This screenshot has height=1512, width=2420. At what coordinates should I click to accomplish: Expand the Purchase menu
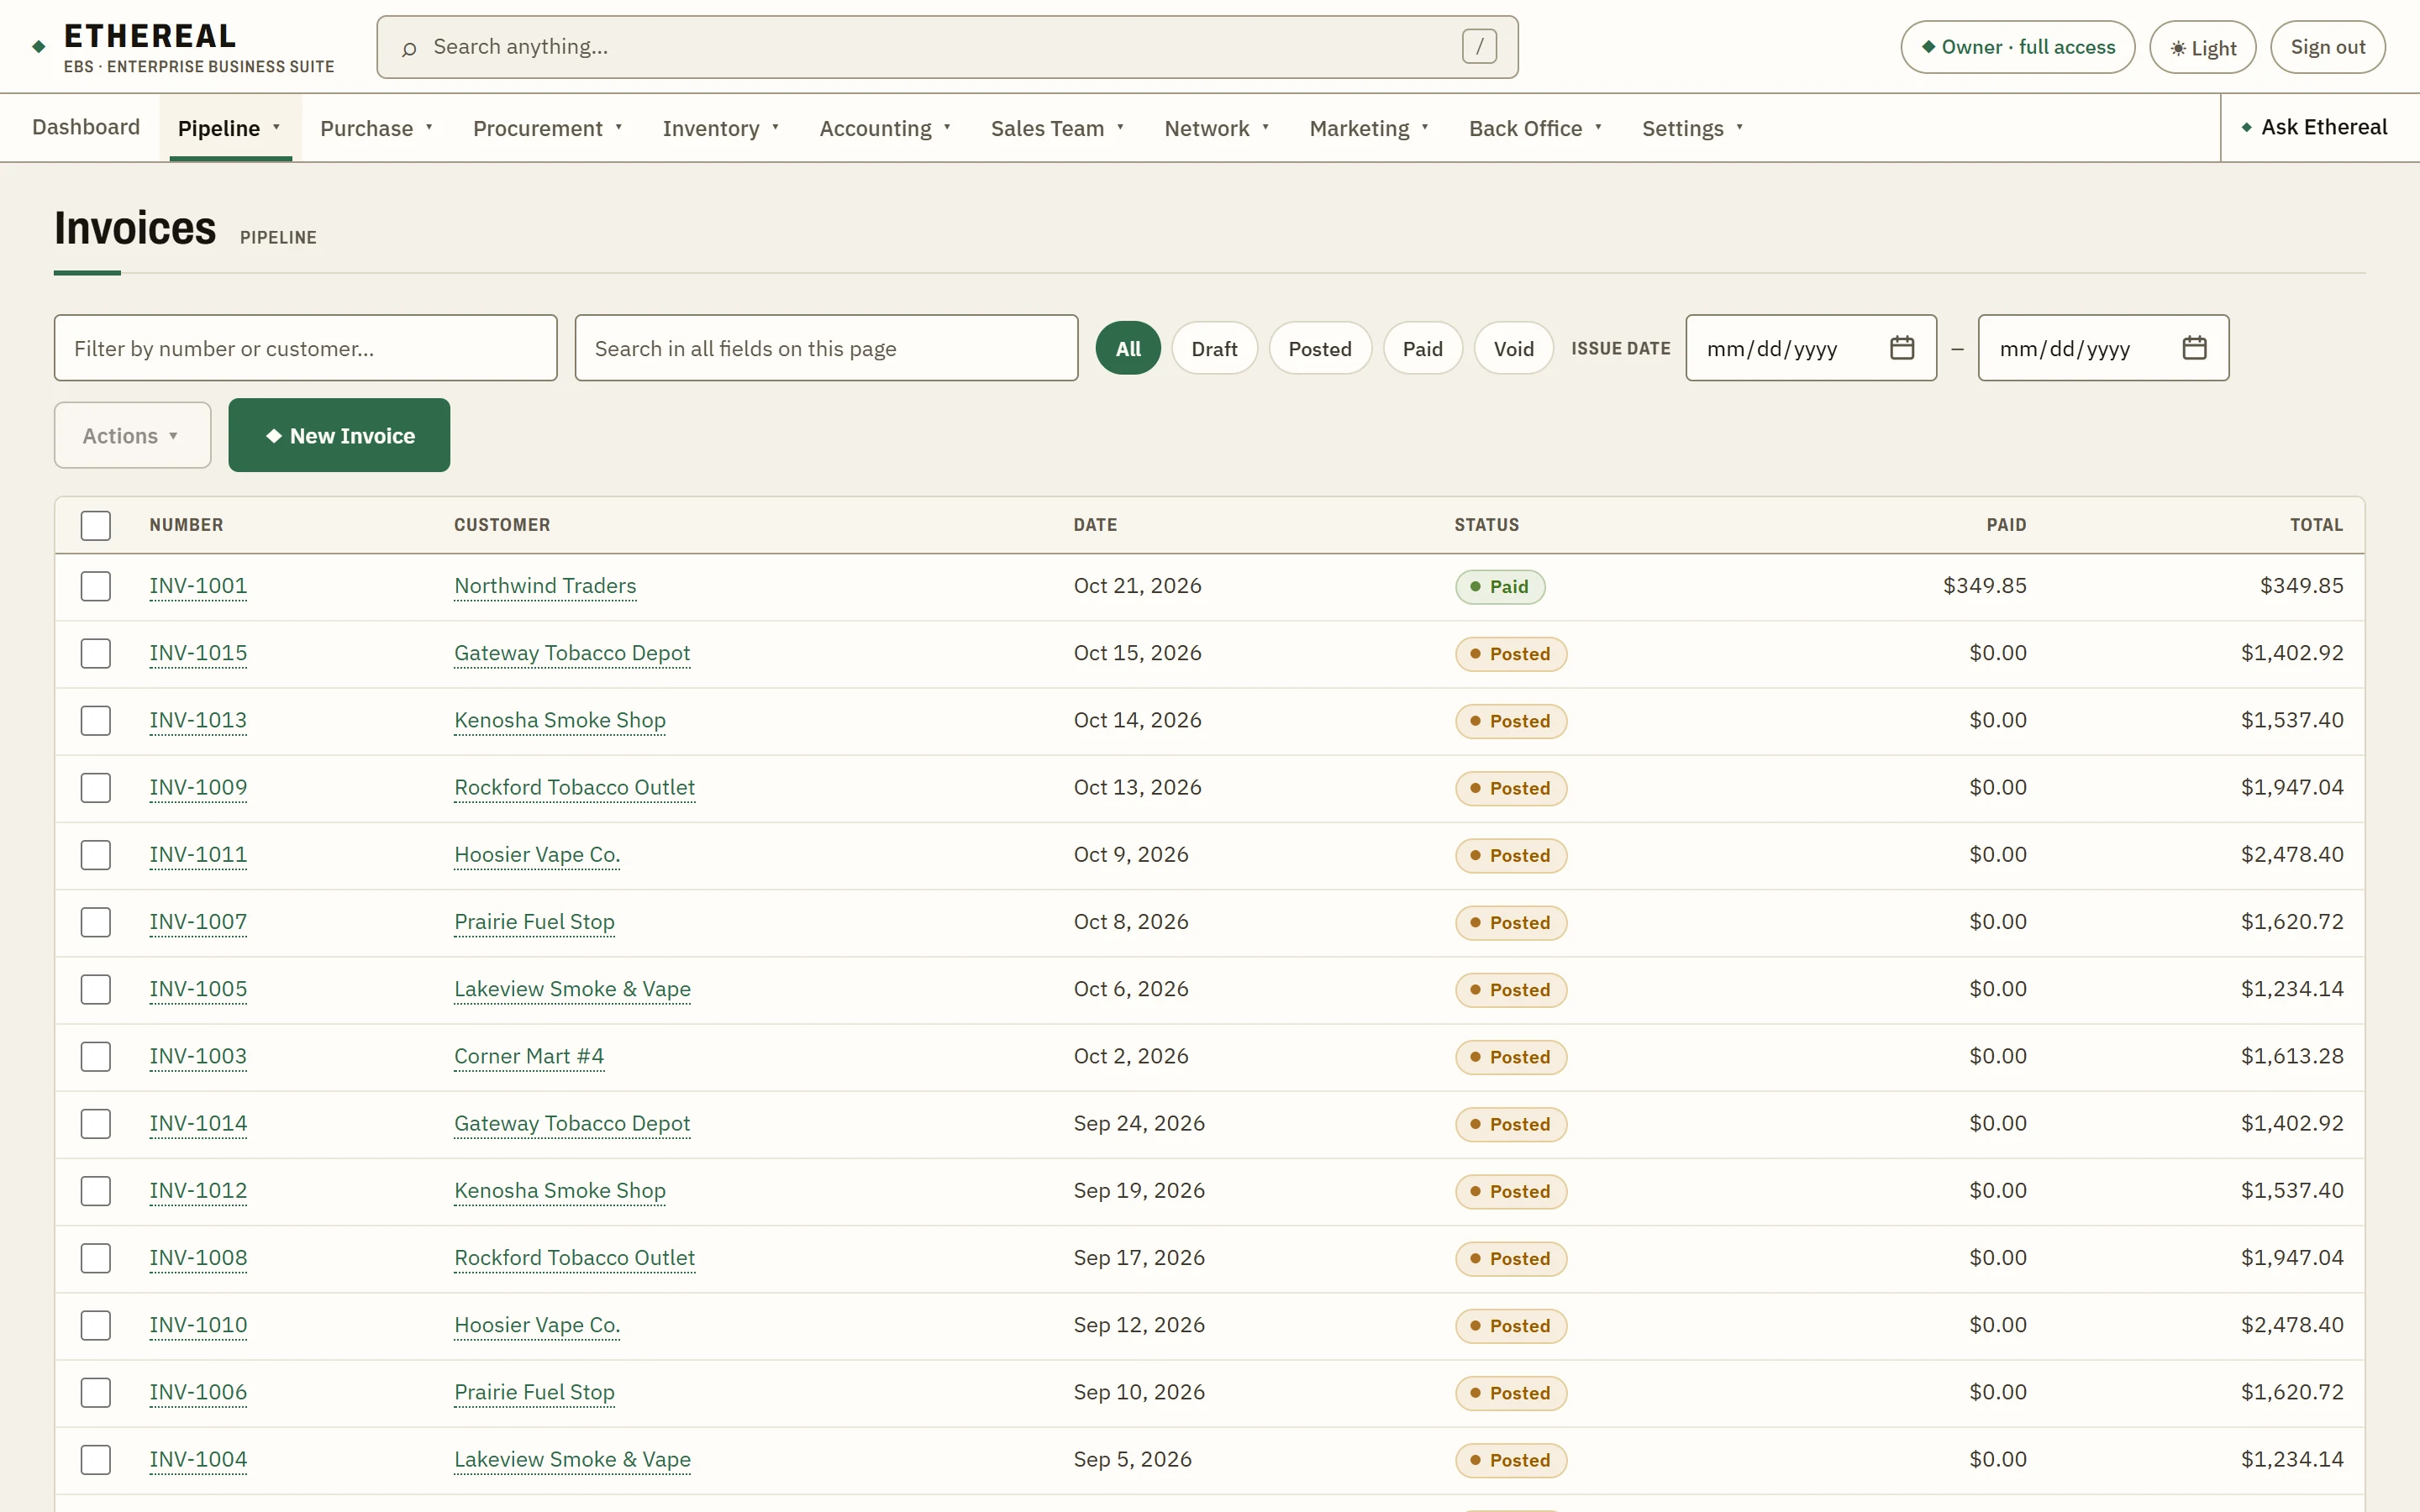377,128
